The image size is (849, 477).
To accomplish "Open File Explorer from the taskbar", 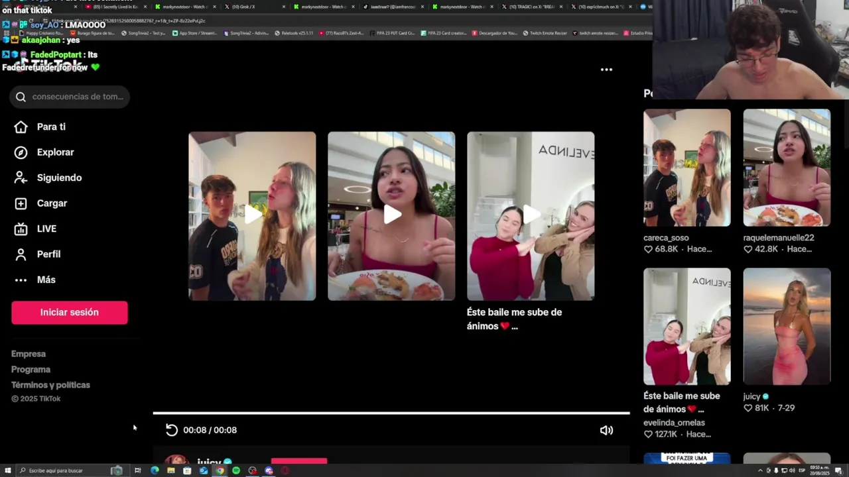I will tap(171, 470).
